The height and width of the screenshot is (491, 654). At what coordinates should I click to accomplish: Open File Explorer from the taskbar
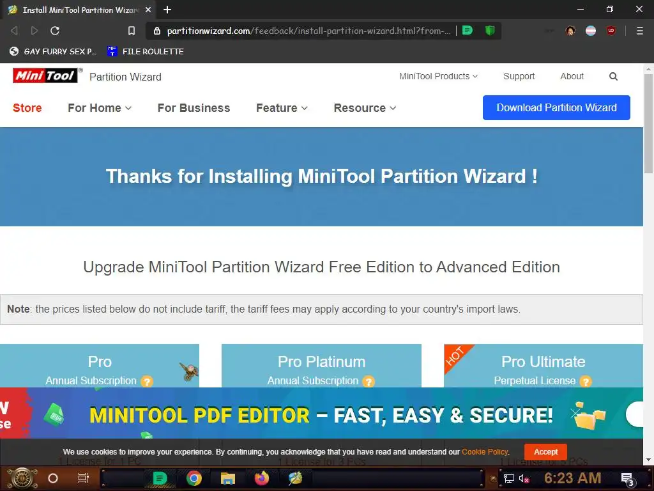228,478
